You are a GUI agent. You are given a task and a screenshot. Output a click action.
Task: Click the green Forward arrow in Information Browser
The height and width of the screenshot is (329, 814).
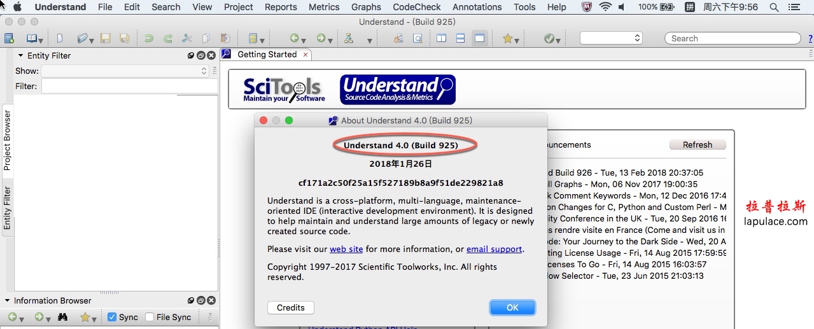[39, 317]
